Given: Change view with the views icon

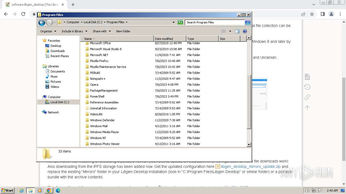Looking at the screenshot, I should pyautogui.click(x=224, y=31).
